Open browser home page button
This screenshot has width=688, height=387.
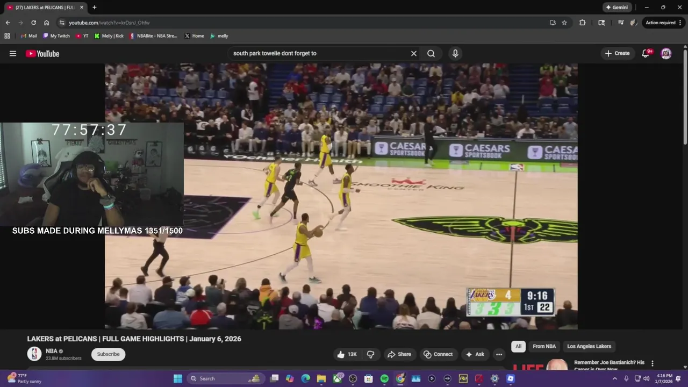point(46,23)
